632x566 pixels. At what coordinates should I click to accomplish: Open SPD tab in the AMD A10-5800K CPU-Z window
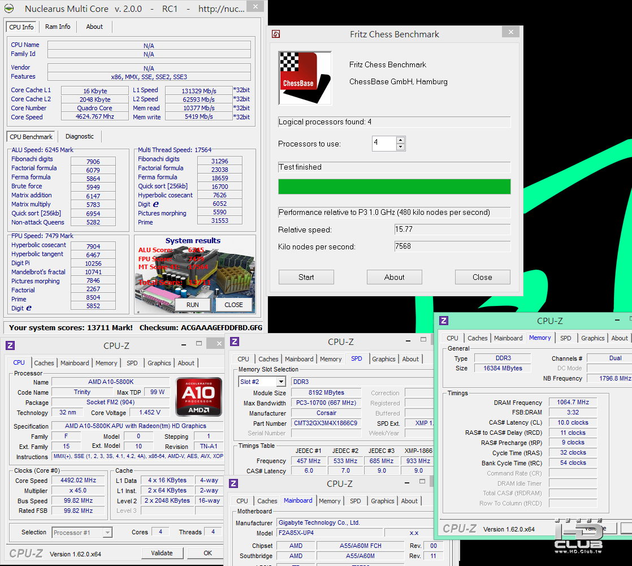132,363
